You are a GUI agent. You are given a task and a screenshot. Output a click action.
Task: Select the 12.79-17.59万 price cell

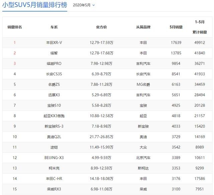(x=101, y=43)
